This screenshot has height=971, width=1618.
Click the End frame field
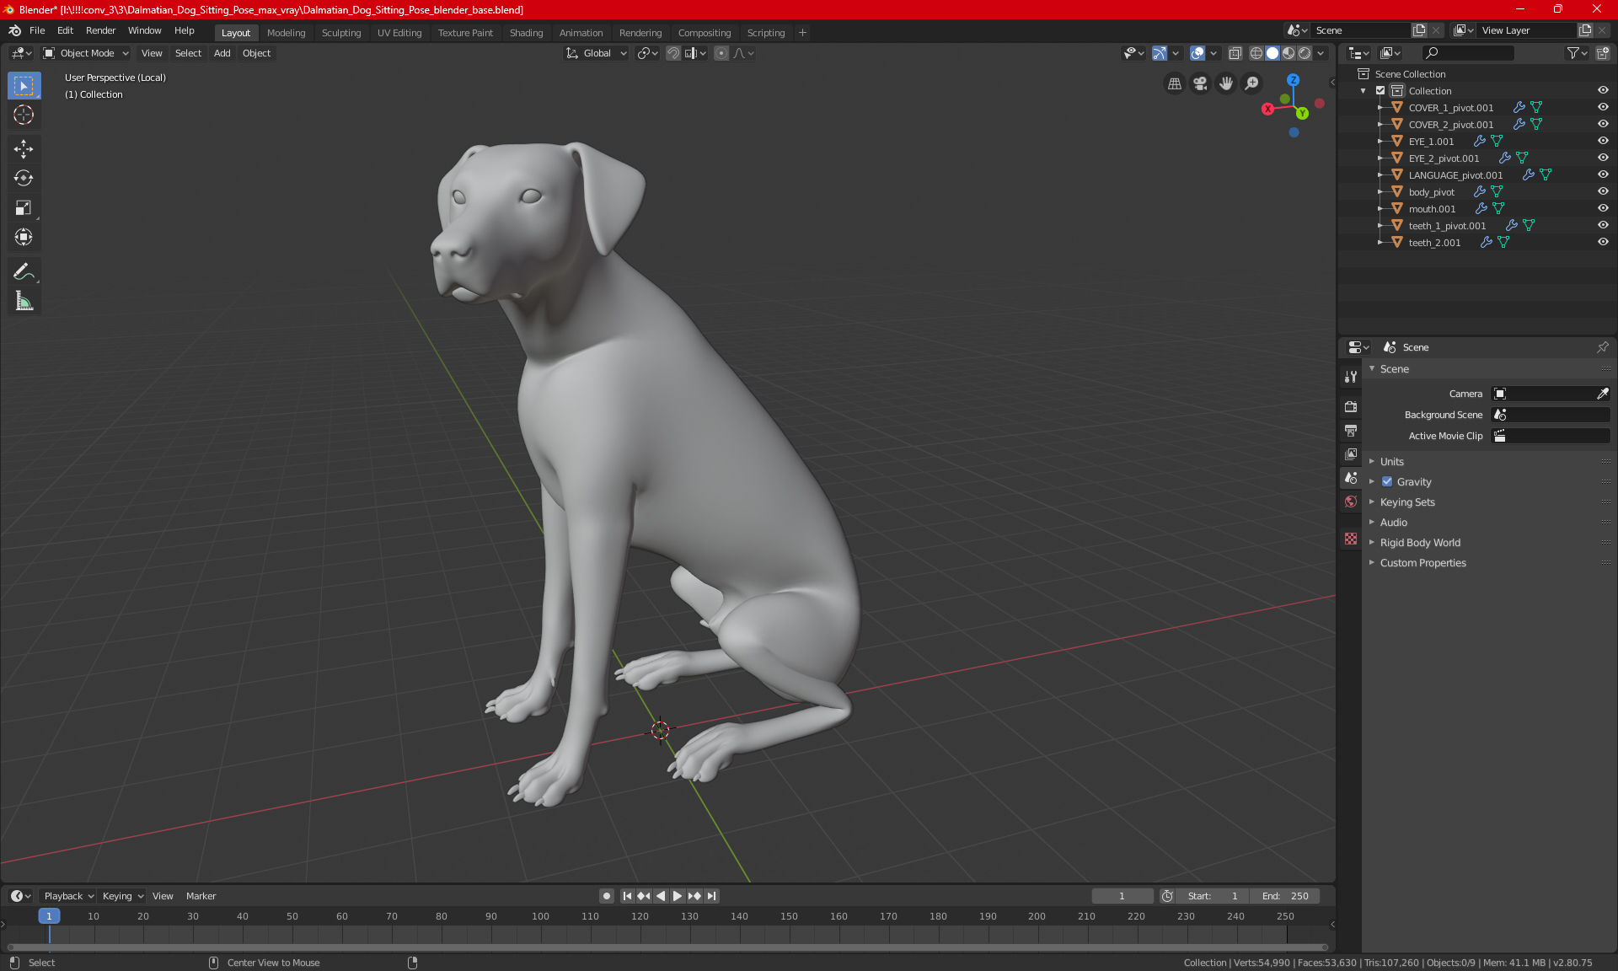[x=1285, y=896]
